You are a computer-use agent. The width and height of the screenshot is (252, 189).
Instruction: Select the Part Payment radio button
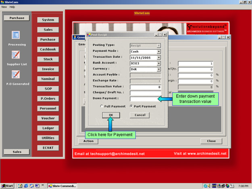click(131, 106)
